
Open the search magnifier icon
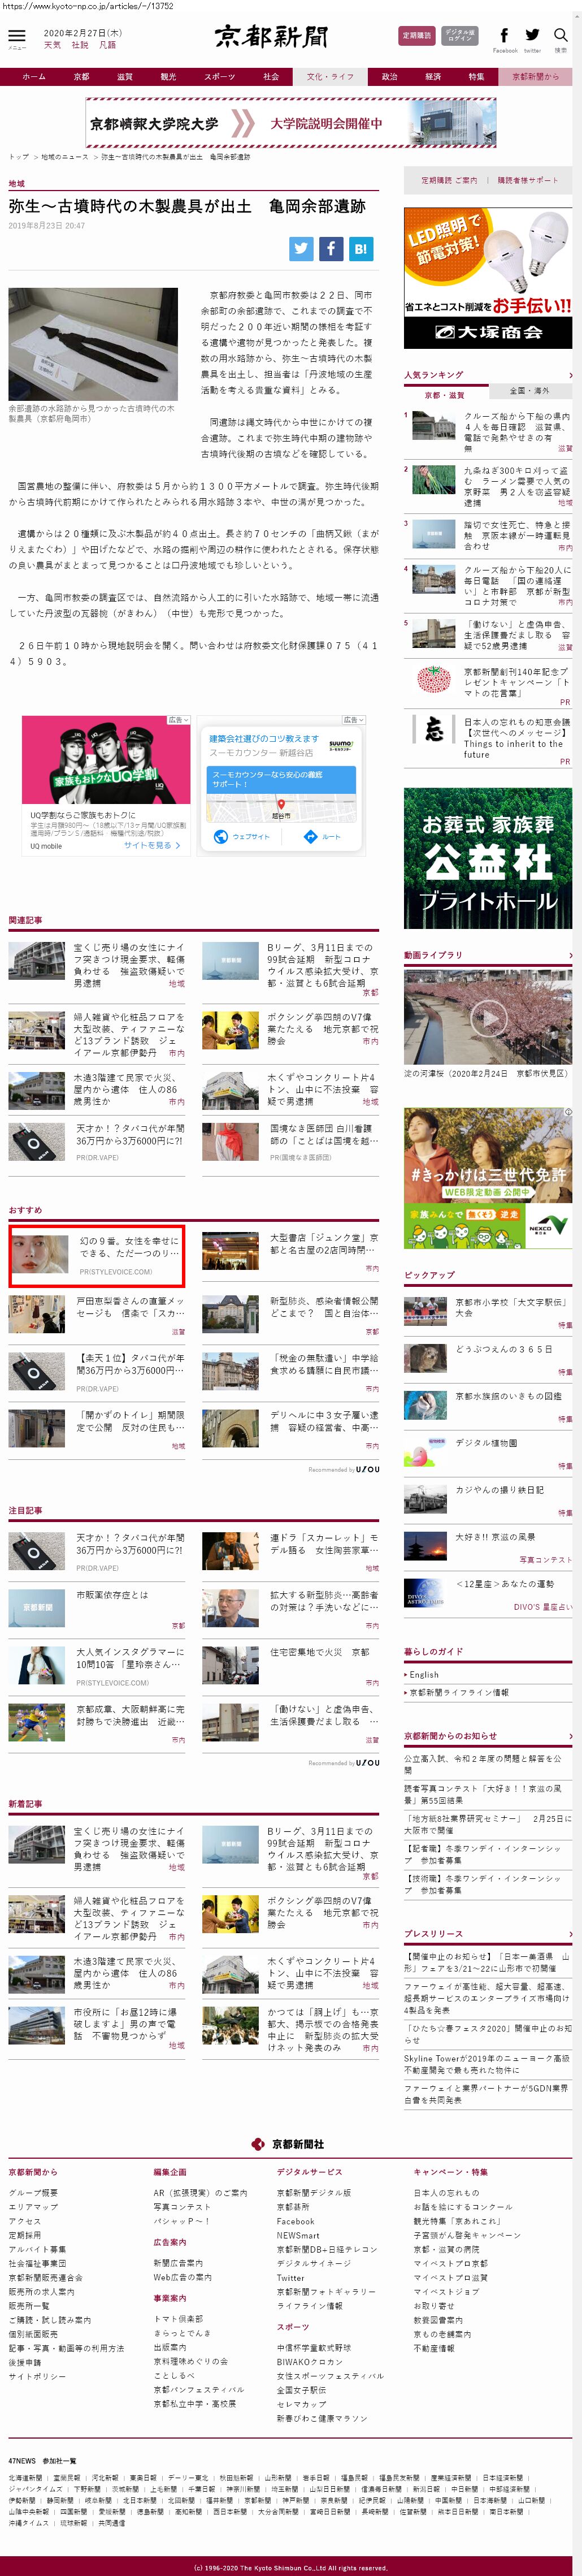click(561, 36)
